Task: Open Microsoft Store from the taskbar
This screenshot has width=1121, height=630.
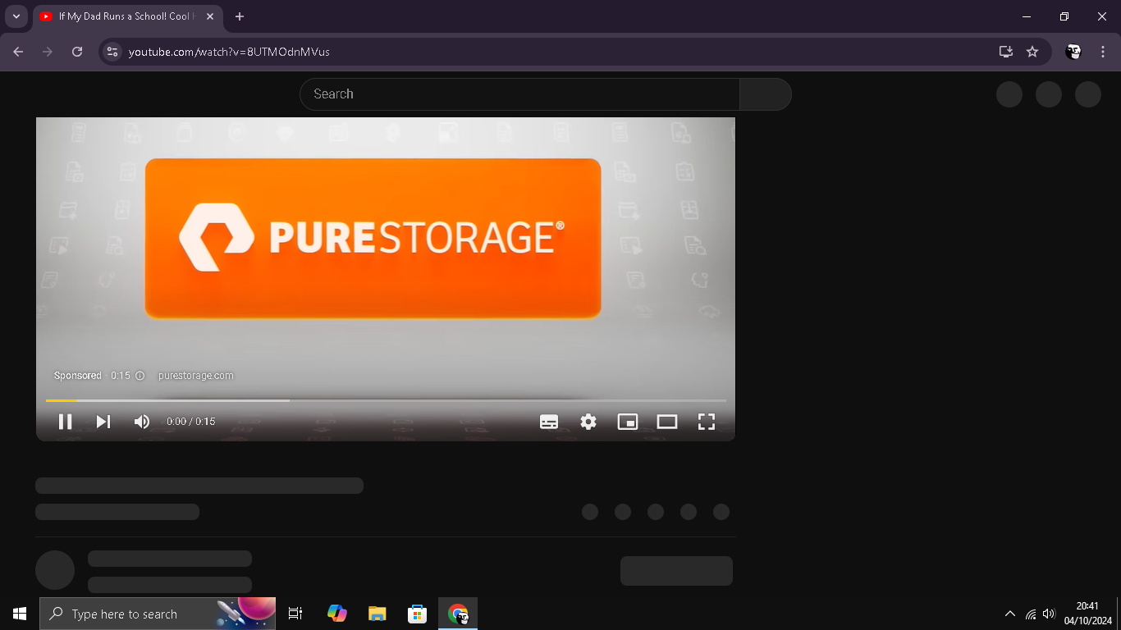Action: click(x=417, y=614)
